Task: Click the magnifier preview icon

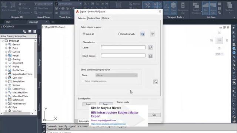Action: pyautogui.click(x=156, y=82)
